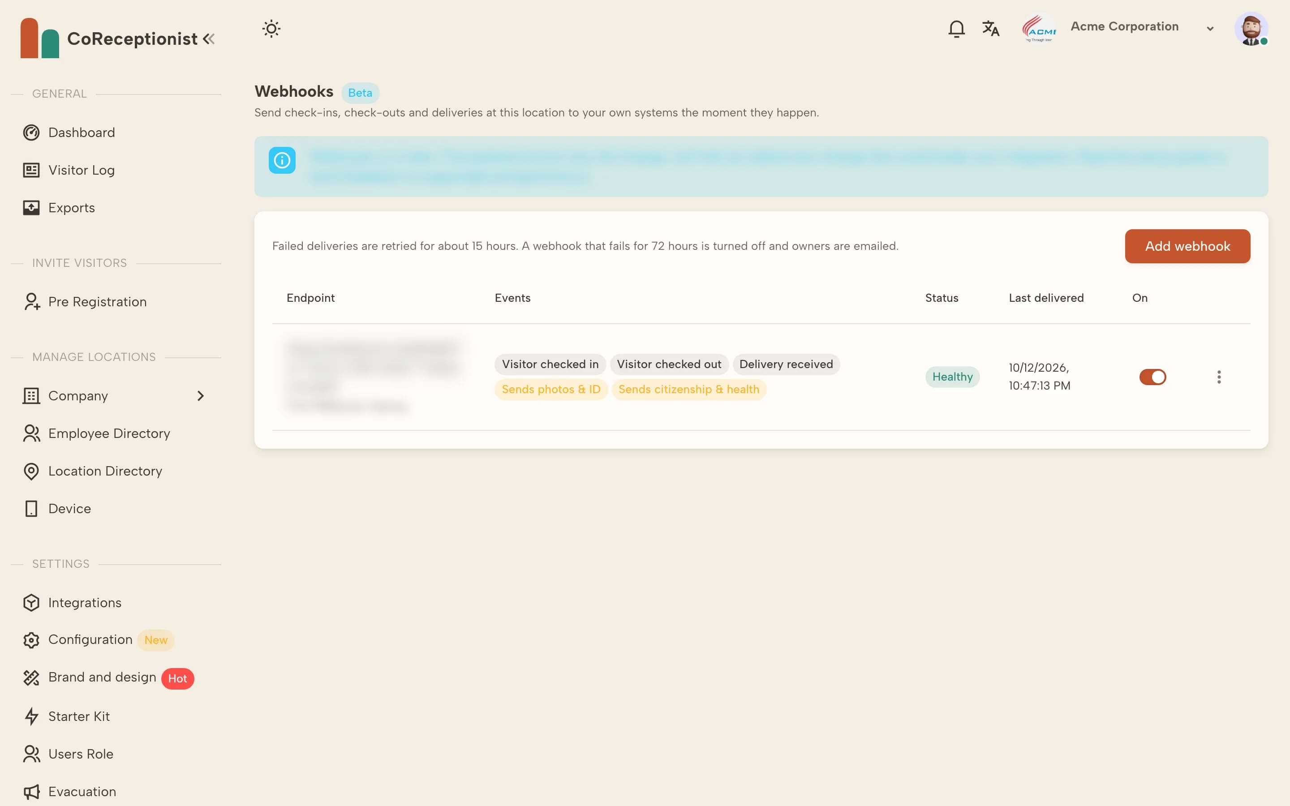Collapse the sidebar with the double-chevron icon

209,39
